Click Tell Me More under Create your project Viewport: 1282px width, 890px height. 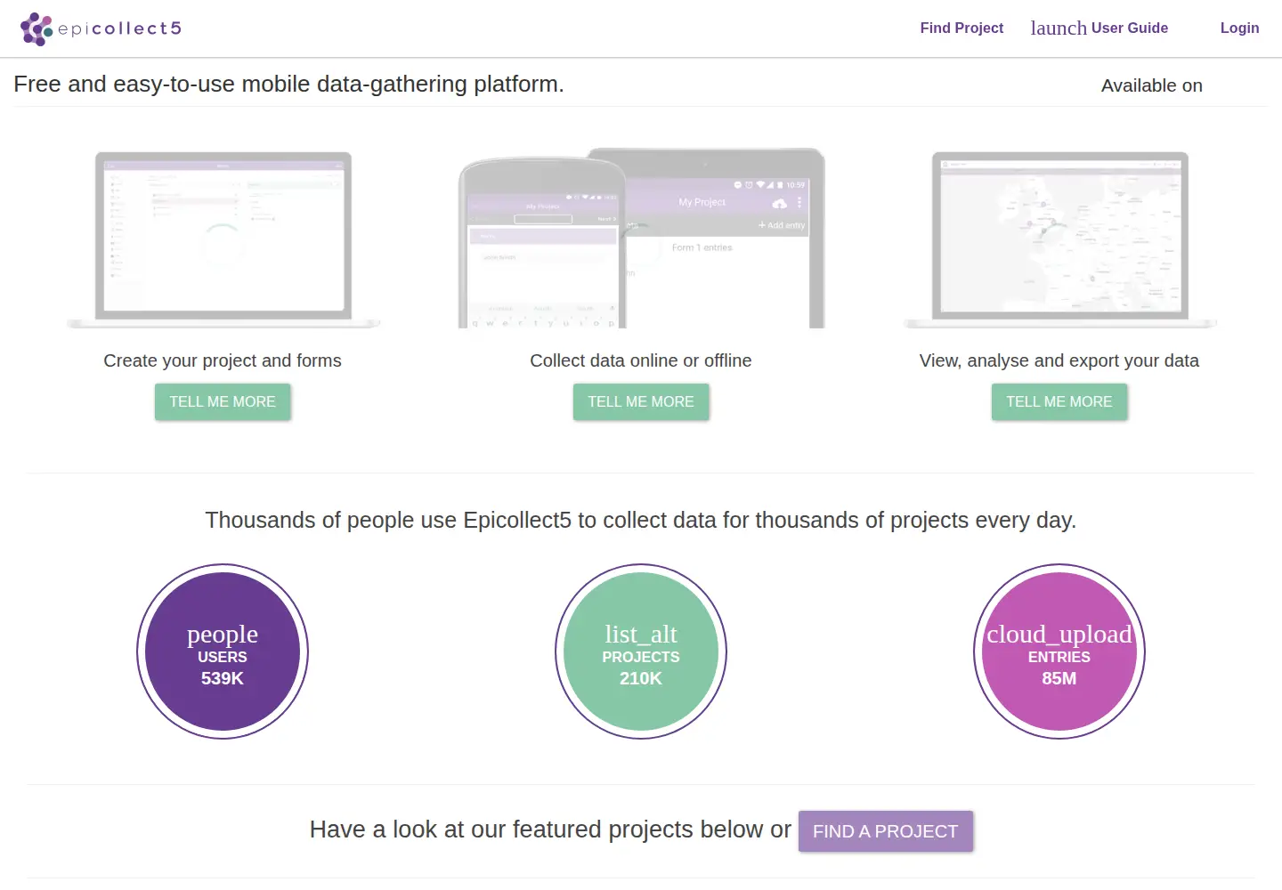(x=223, y=401)
